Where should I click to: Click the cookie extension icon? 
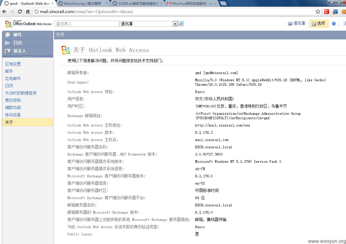tap(343, 12)
